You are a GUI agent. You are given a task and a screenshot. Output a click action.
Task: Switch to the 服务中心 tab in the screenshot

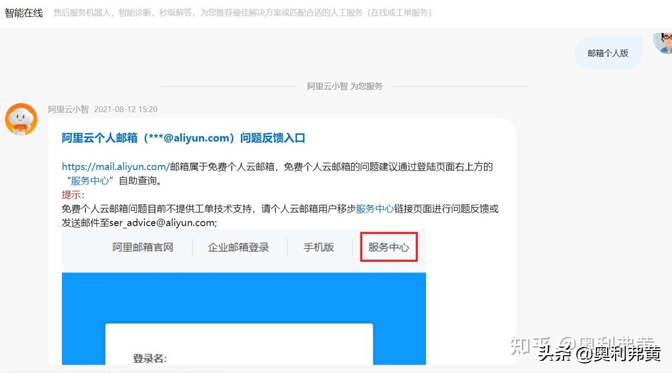click(x=389, y=247)
